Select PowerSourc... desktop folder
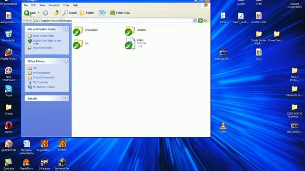The width and height of the screenshot is (305, 171). pyautogui.click(x=276, y=36)
